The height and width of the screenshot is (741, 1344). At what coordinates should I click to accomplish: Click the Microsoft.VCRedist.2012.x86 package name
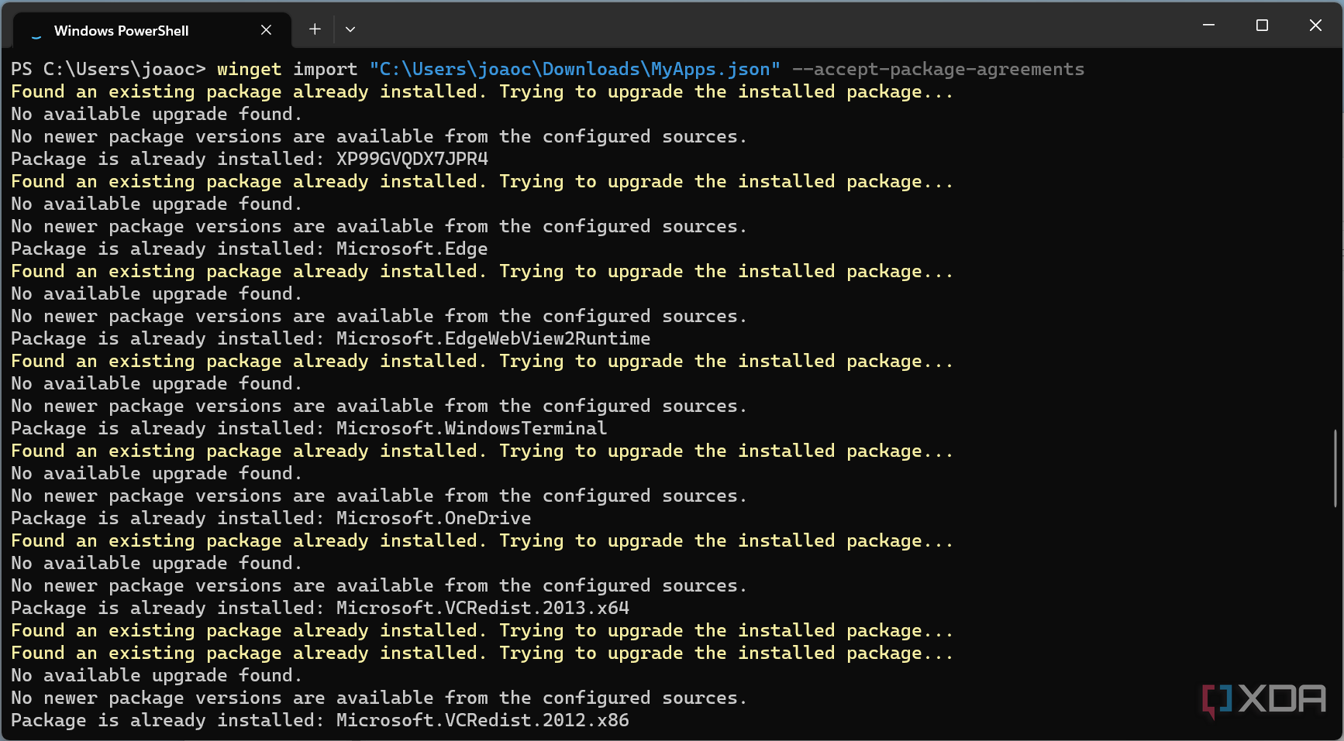click(483, 720)
